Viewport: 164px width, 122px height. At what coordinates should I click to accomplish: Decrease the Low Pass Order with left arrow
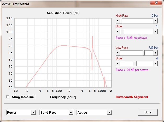pyautogui.click(x=118, y=63)
